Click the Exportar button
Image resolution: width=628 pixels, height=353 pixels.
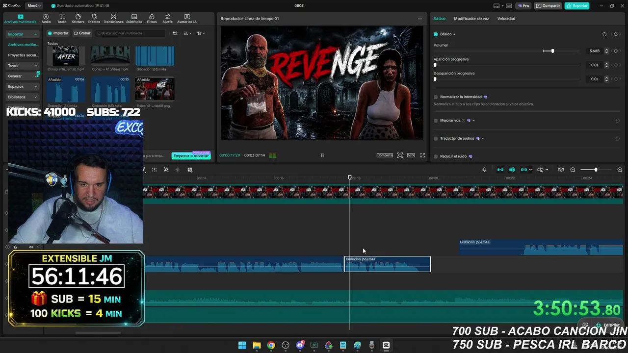coord(577,6)
